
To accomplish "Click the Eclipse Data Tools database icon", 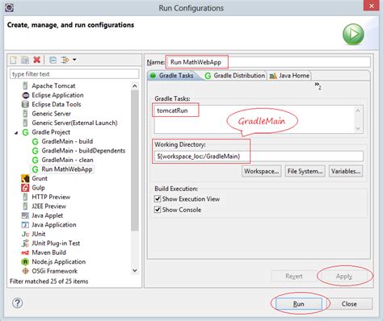I will [x=25, y=104].
